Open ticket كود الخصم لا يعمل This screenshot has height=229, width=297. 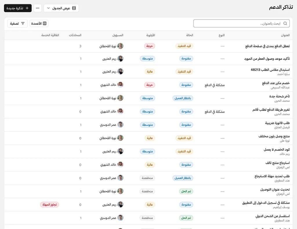pyautogui.click(x=277, y=149)
